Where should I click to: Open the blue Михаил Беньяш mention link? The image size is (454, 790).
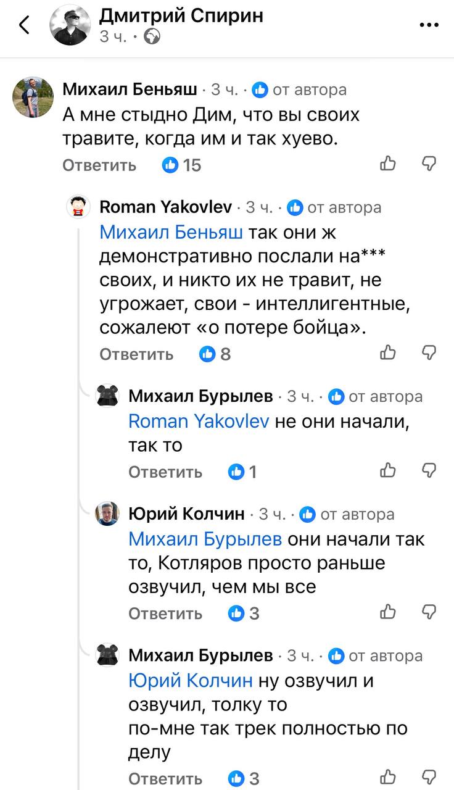(x=171, y=232)
